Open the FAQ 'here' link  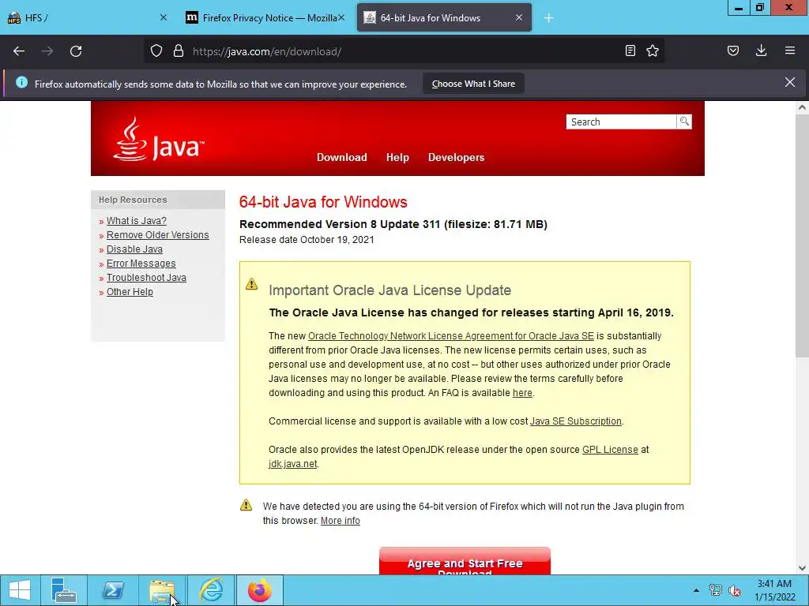pos(522,393)
